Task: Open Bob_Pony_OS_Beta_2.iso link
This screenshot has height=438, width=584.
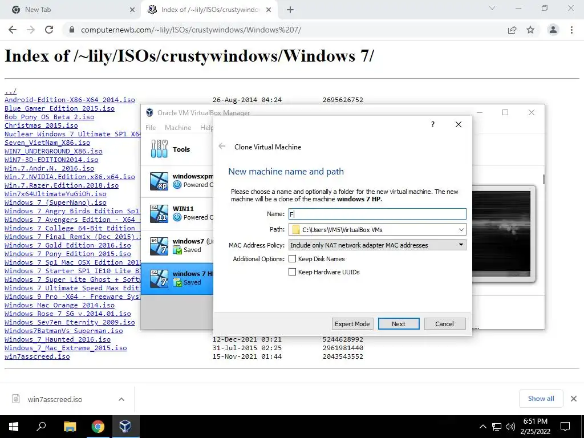Action: click(x=49, y=117)
